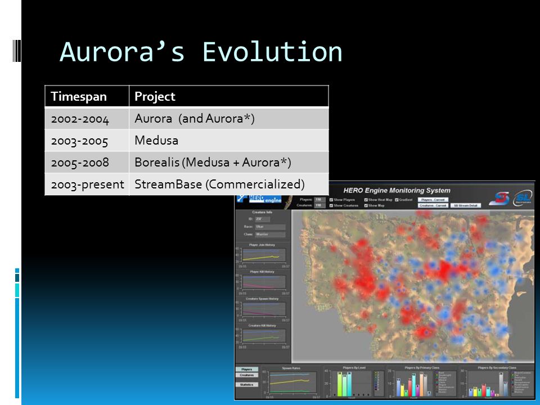Click the Creature Info ID field

click(263, 219)
